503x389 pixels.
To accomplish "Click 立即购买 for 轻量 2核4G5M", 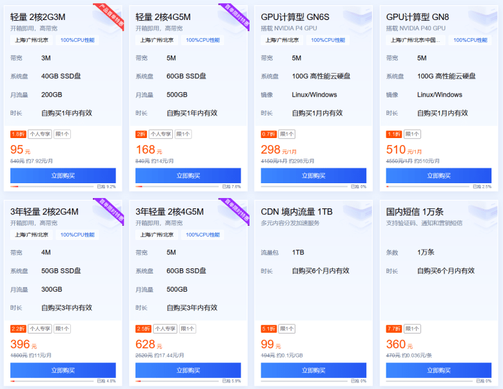I will click(x=188, y=175).
